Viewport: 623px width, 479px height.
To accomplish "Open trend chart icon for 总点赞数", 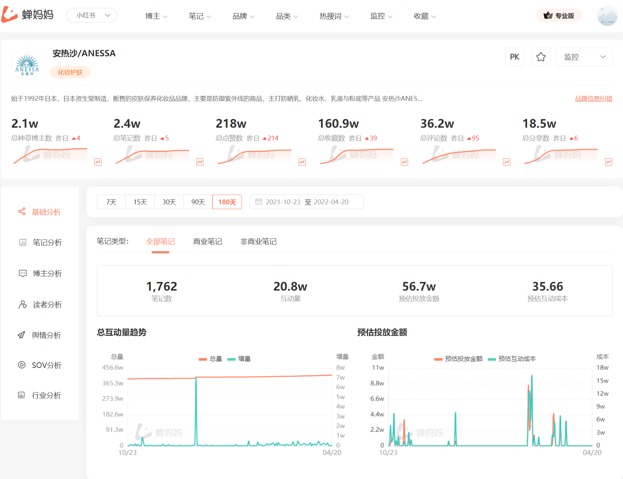I will point(302,162).
